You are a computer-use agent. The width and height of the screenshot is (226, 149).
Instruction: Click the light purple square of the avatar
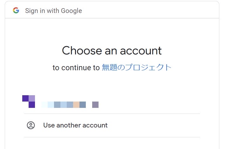click(x=32, y=98)
